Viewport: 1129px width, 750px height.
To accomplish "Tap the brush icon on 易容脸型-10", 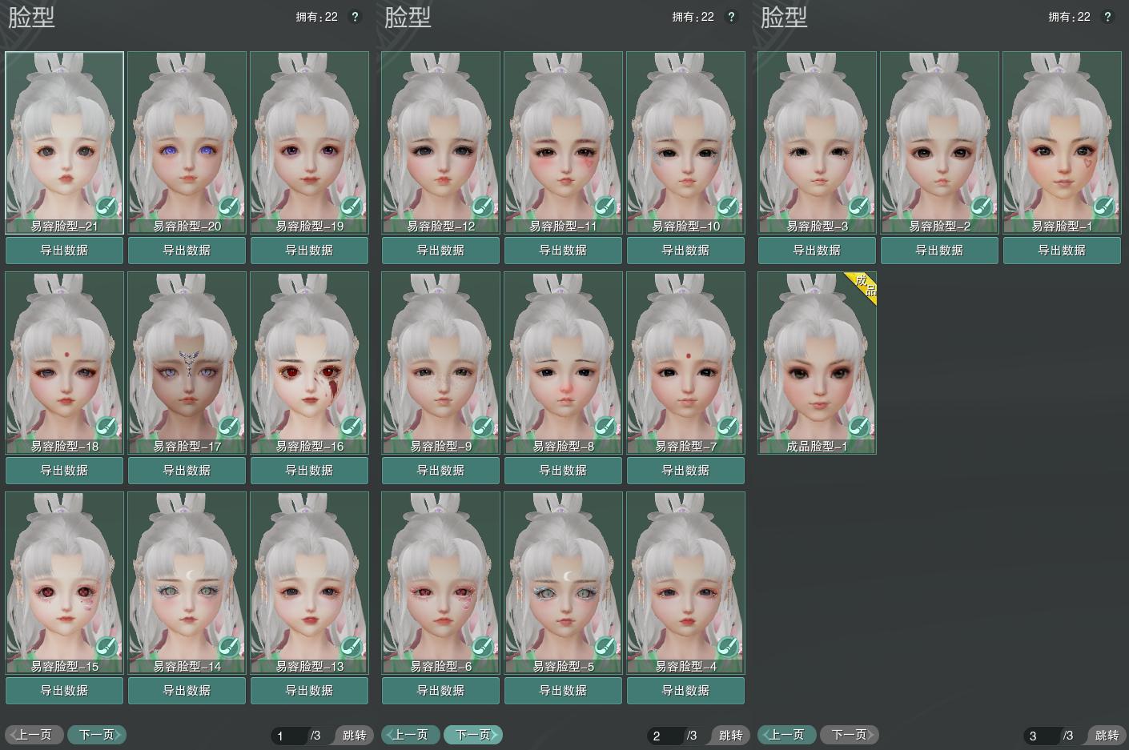I will tap(727, 207).
